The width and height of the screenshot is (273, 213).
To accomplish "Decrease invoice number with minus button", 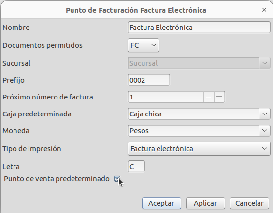I will click(x=209, y=97).
